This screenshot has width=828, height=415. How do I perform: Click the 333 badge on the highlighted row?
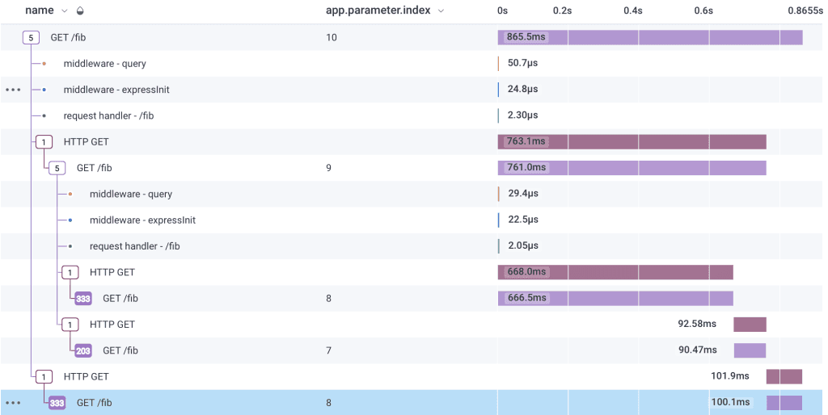(x=57, y=403)
